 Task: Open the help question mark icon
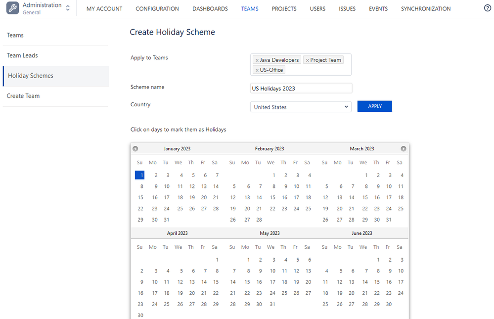(x=488, y=8)
